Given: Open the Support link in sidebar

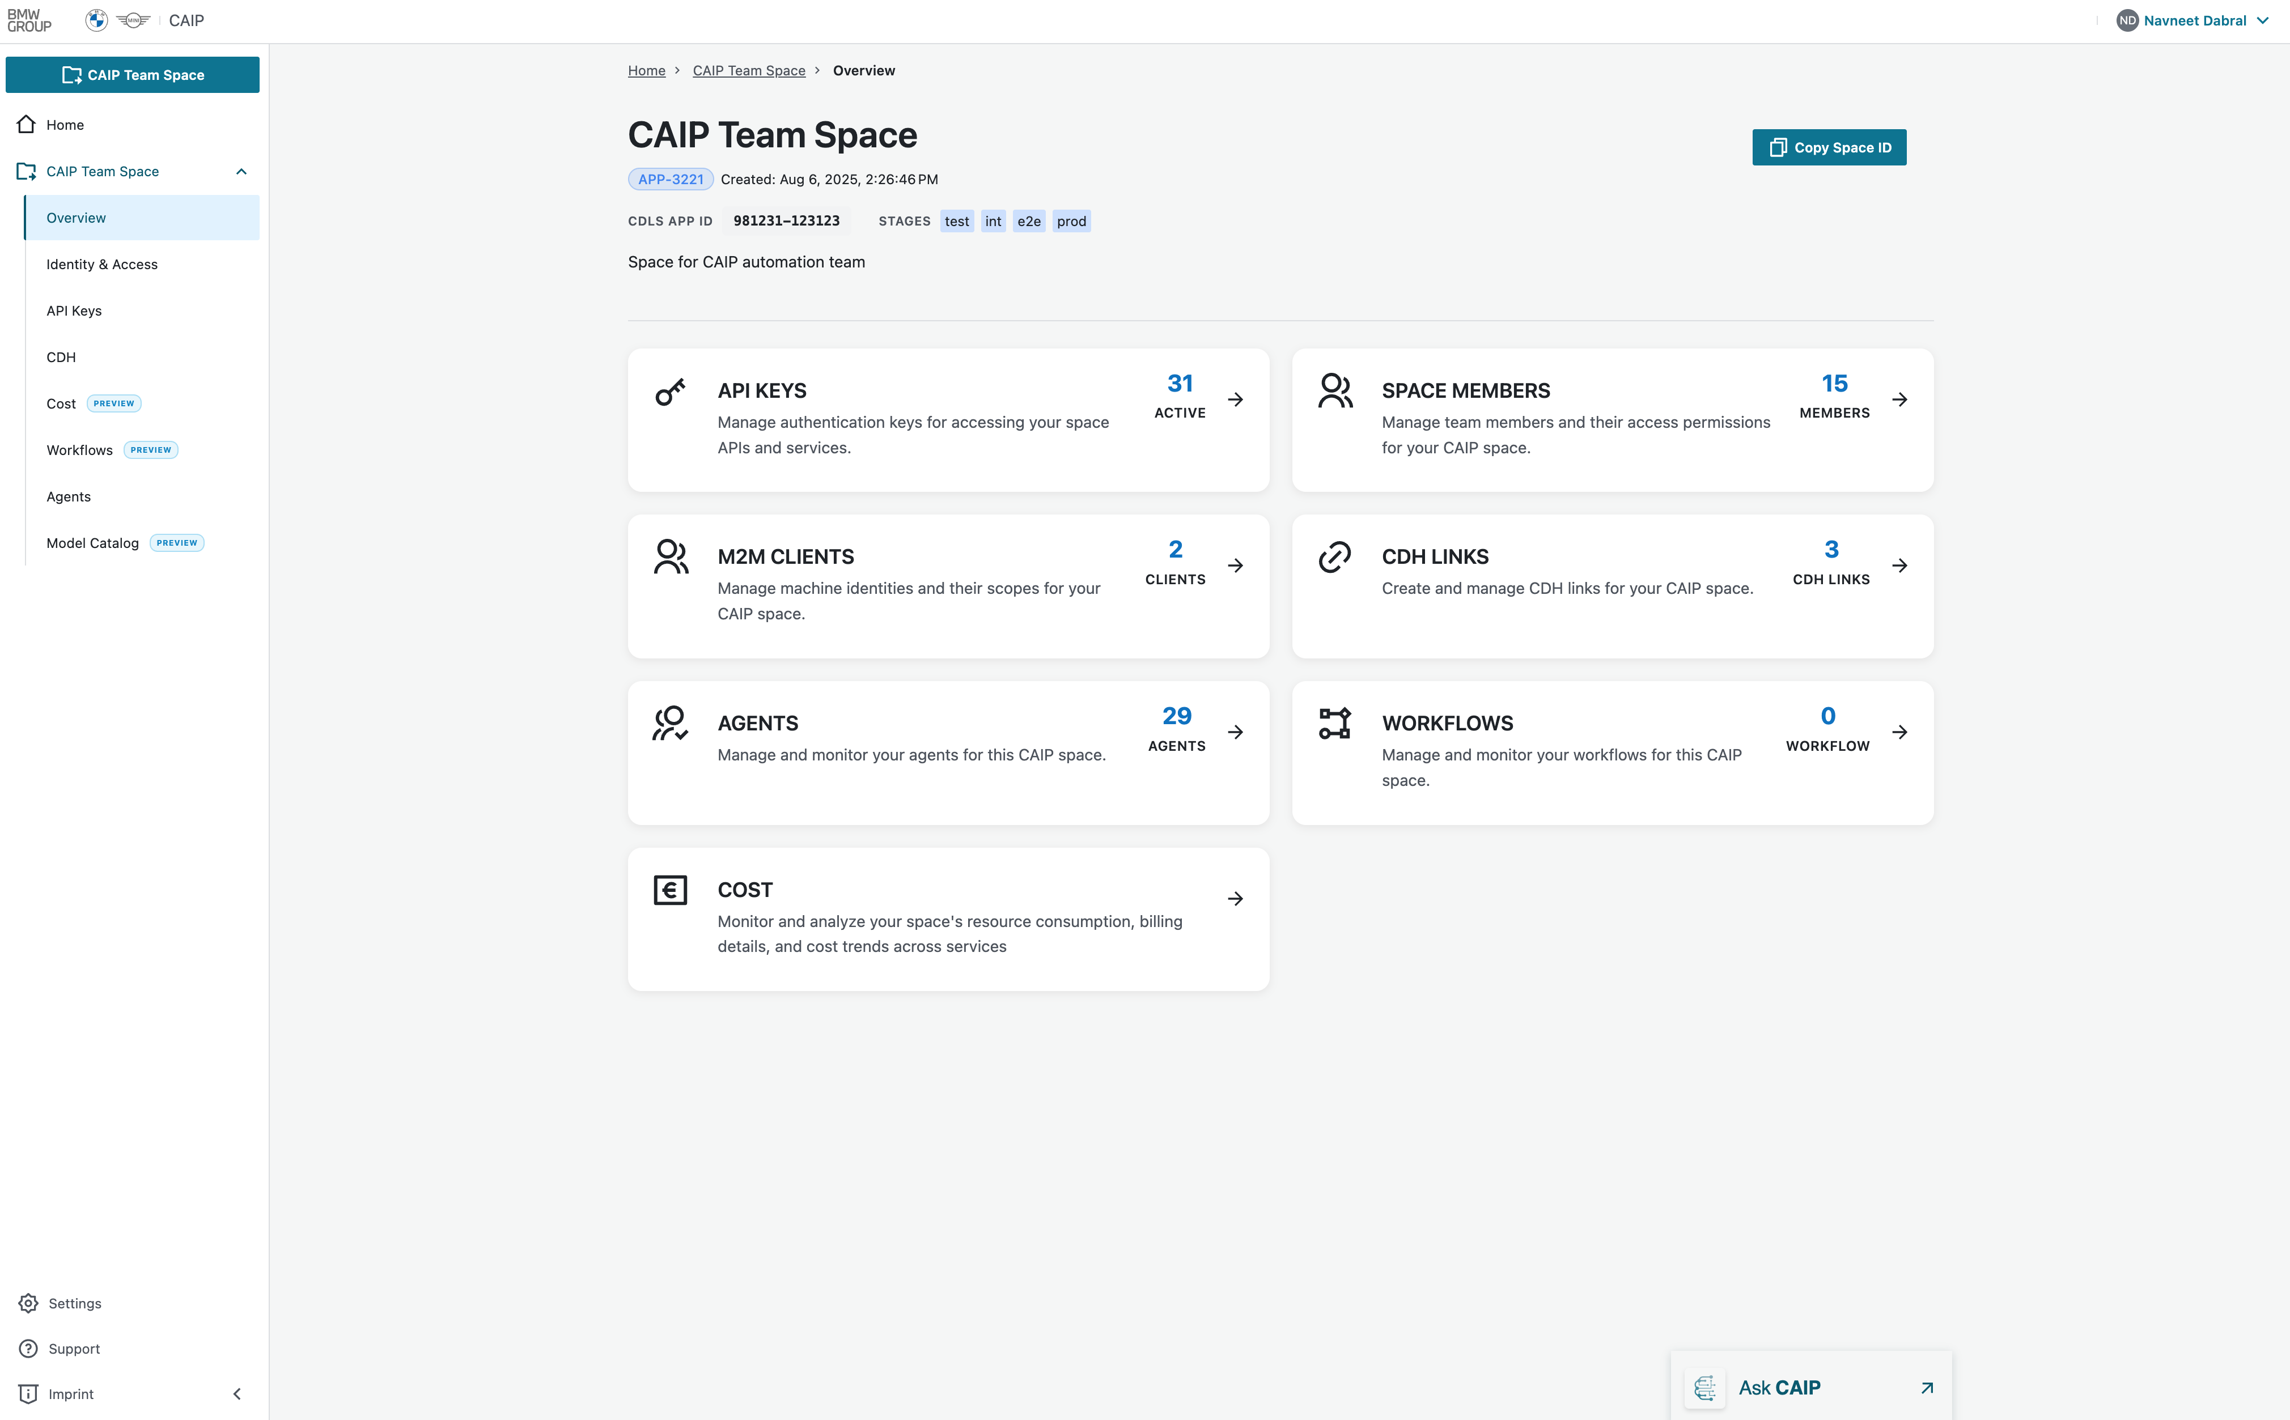Looking at the screenshot, I should coord(73,1349).
